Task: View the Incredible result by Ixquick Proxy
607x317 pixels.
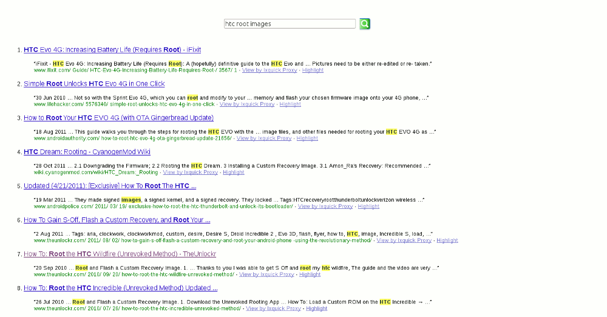Action: pyautogui.click(x=273, y=309)
